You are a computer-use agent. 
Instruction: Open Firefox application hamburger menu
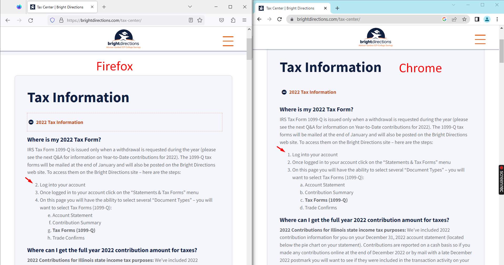[x=244, y=20]
